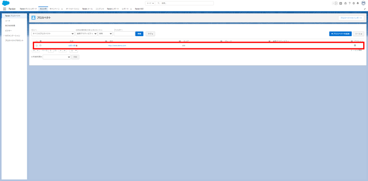Click the pencil icon to edit the nav bar
This screenshot has width=368, height=181.
click(365, 9)
